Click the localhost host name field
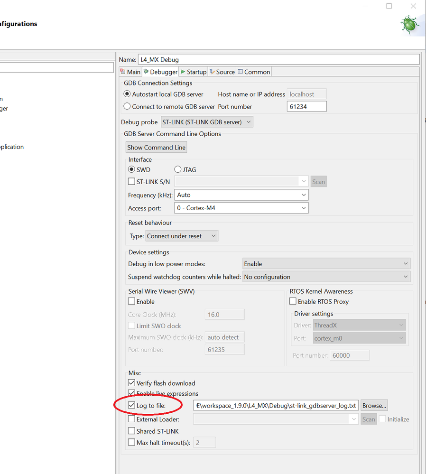The width and height of the screenshot is (426, 474). (x=306, y=94)
